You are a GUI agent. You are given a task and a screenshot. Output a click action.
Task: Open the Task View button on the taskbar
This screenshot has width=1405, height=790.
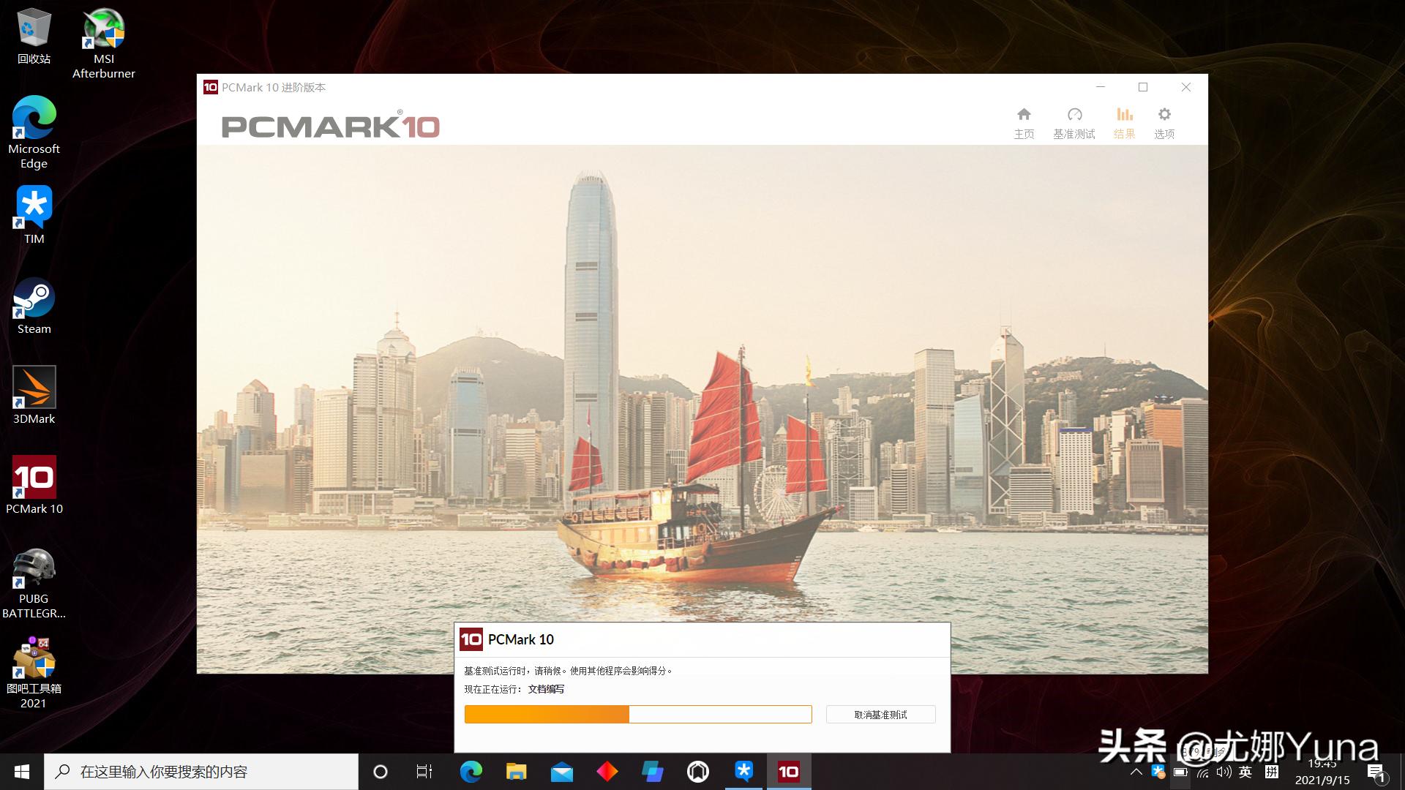point(424,772)
